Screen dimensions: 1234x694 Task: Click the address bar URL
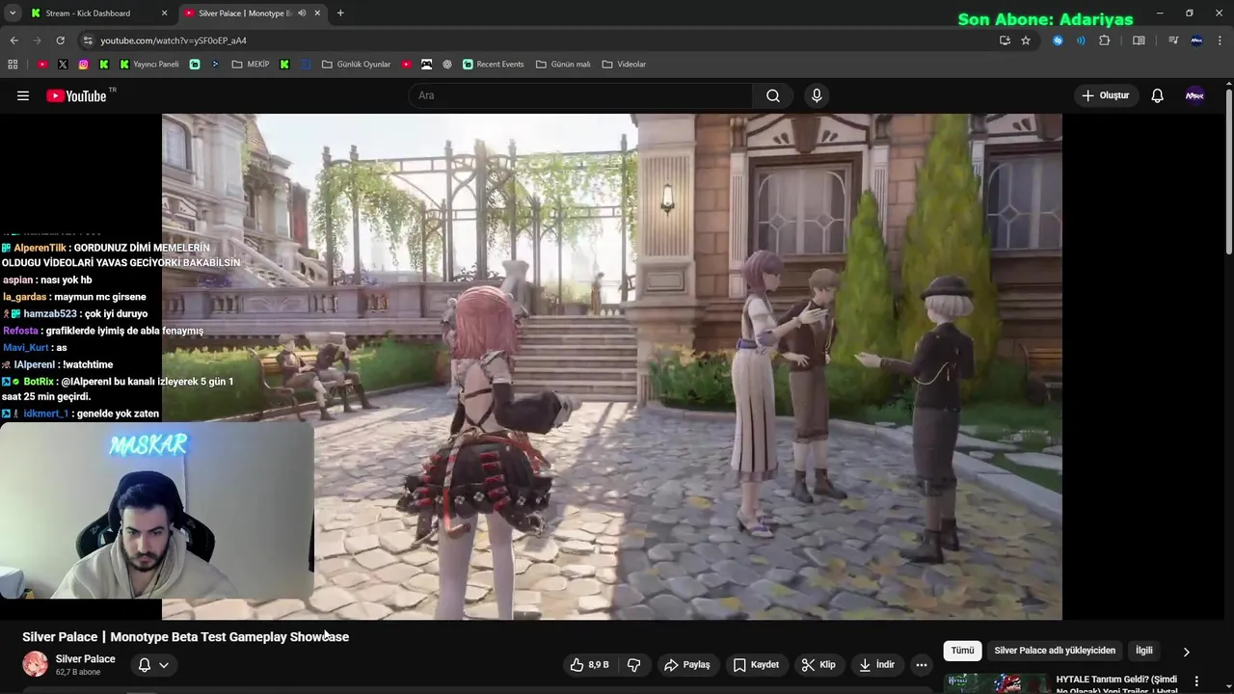click(174, 40)
